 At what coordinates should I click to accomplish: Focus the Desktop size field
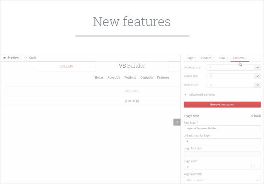coord(231,67)
